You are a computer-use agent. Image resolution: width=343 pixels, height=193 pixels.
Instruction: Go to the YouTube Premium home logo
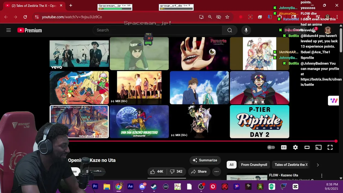29,30
